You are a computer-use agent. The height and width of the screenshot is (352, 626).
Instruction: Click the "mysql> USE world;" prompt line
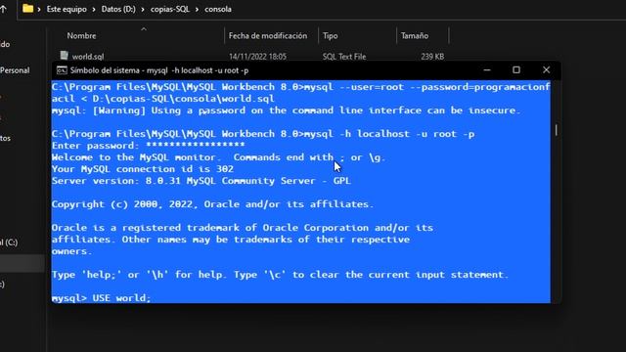pyautogui.click(x=102, y=297)
